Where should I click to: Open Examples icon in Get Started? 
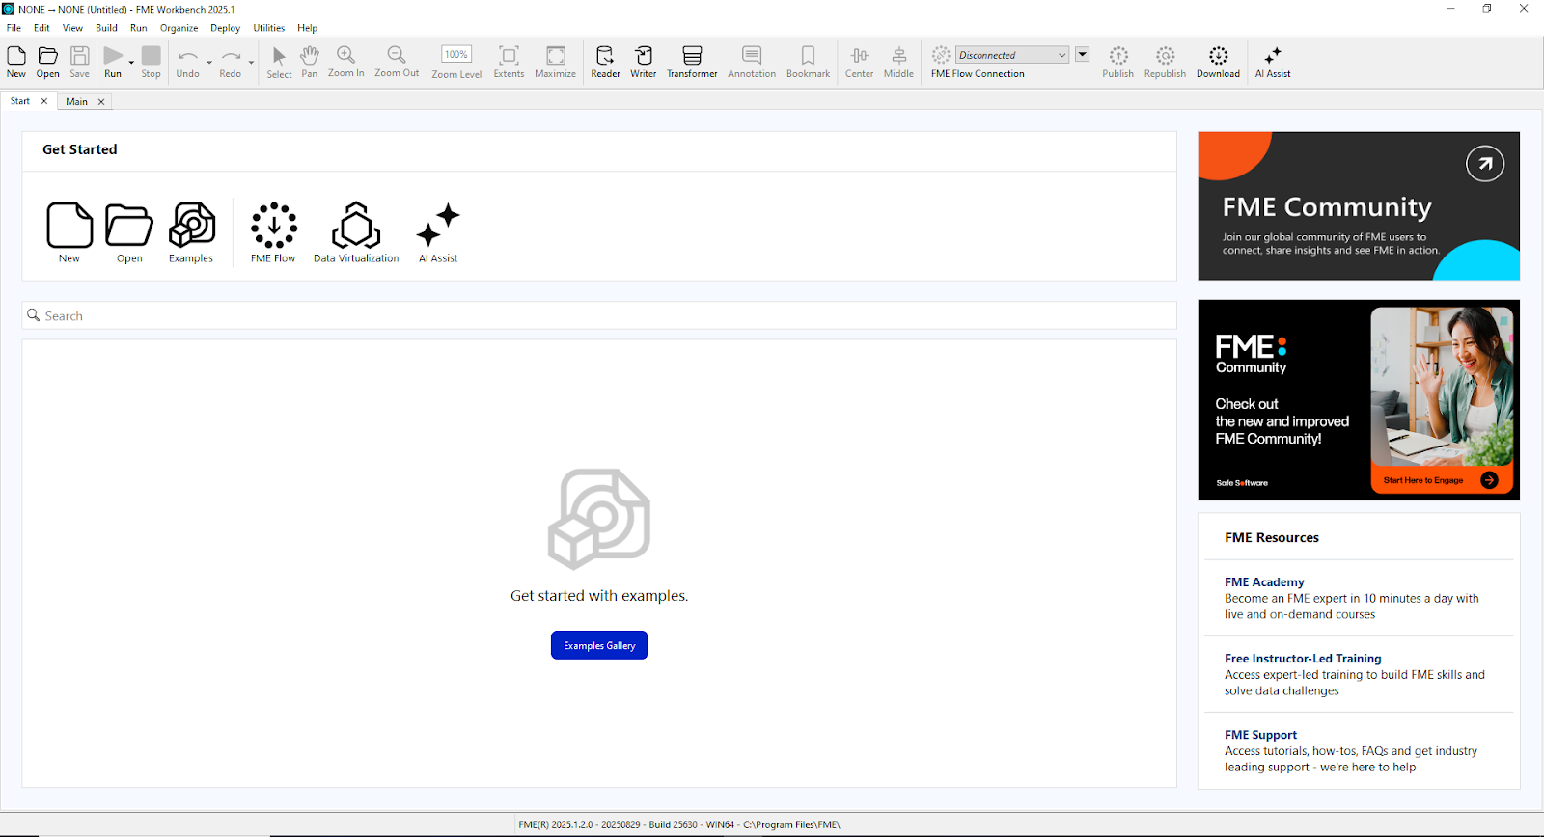click(x=191, y=232)
